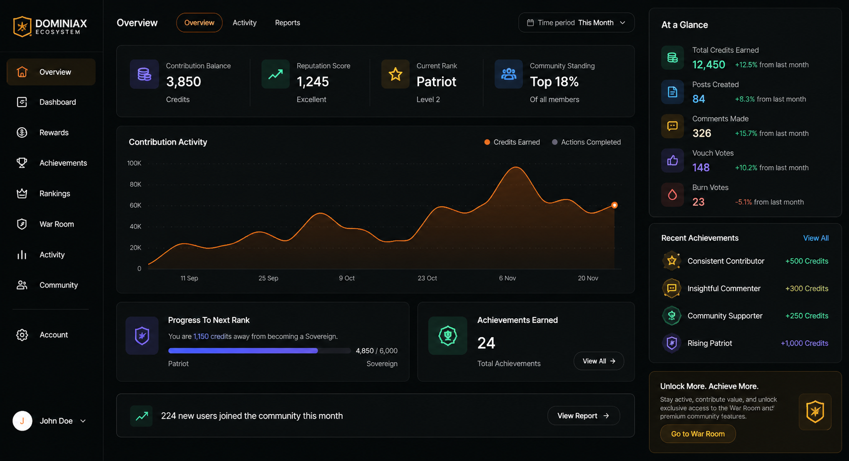The width and height of the screenshot is (849, 461).
Task: Open the Rewards coin icon
Action: 22,133
